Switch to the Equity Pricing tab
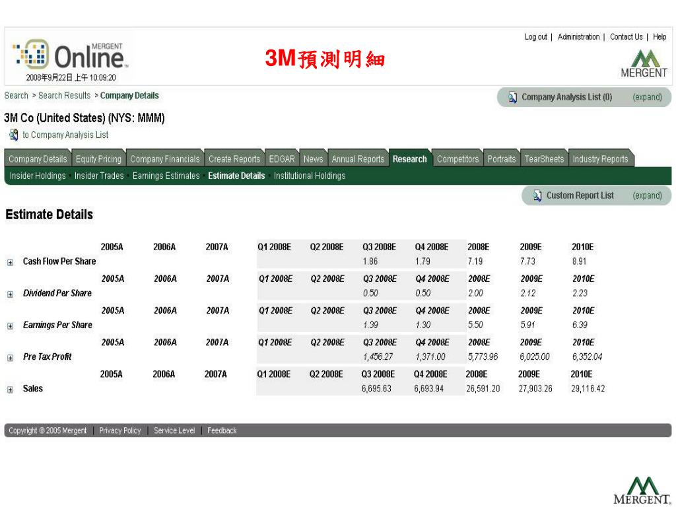Viewport: 676px width, 507px height. click(99, 159)
